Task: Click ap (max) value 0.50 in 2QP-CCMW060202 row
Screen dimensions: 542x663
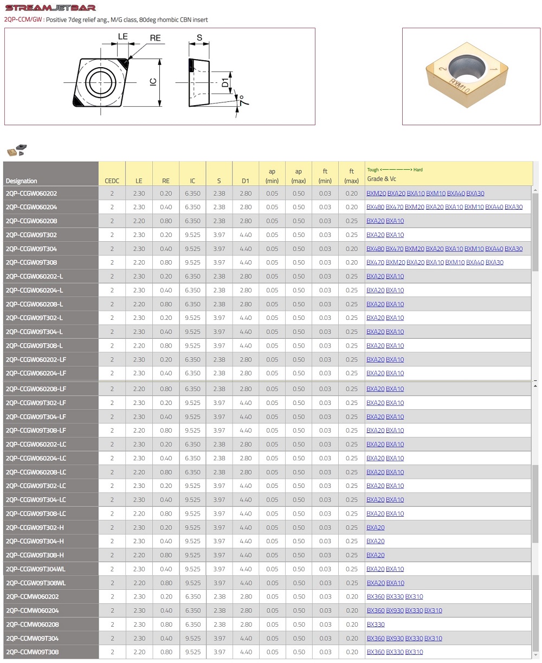Action: point(299,597)
